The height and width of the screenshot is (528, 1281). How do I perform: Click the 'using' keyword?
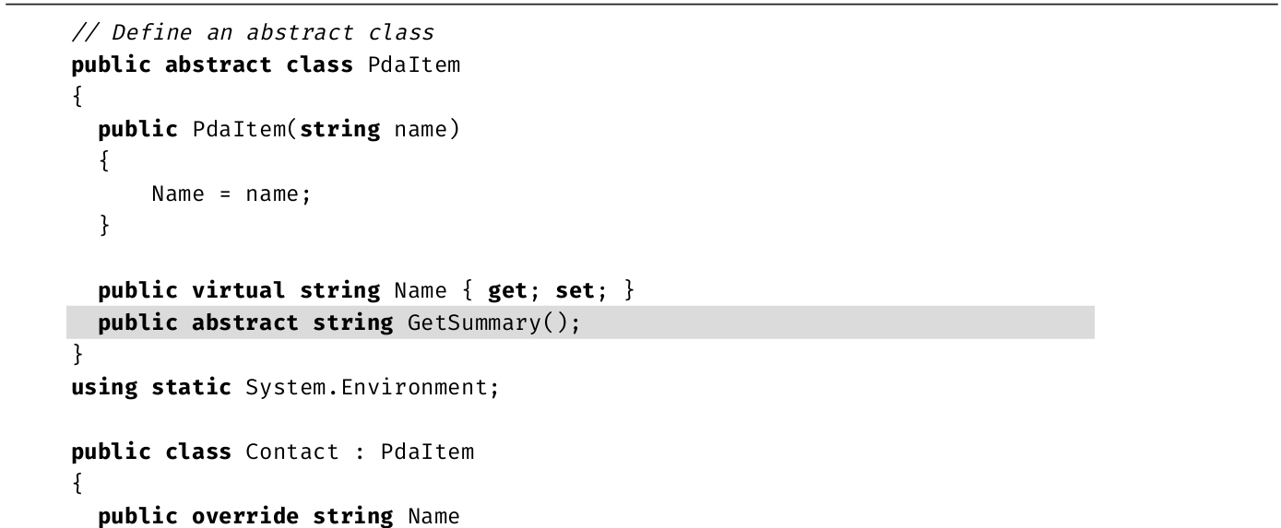tap(104, 388)
